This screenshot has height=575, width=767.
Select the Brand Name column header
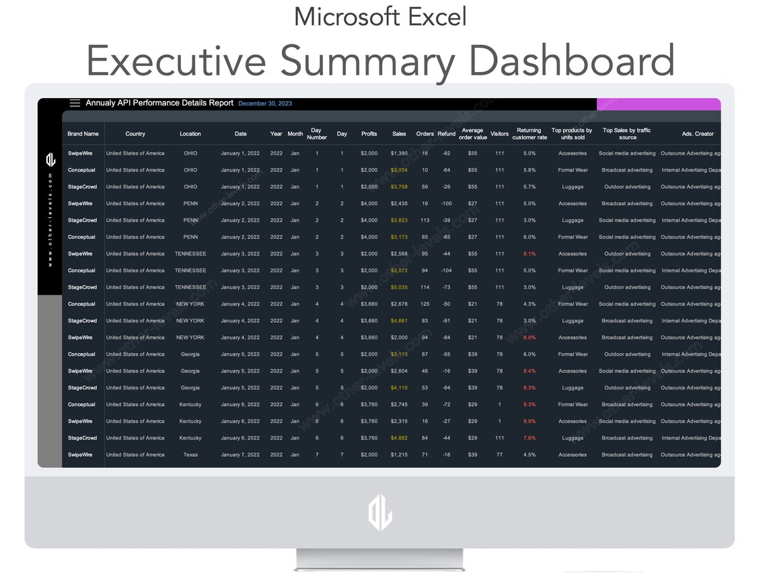pyautogui.click(x=83, y=134)
